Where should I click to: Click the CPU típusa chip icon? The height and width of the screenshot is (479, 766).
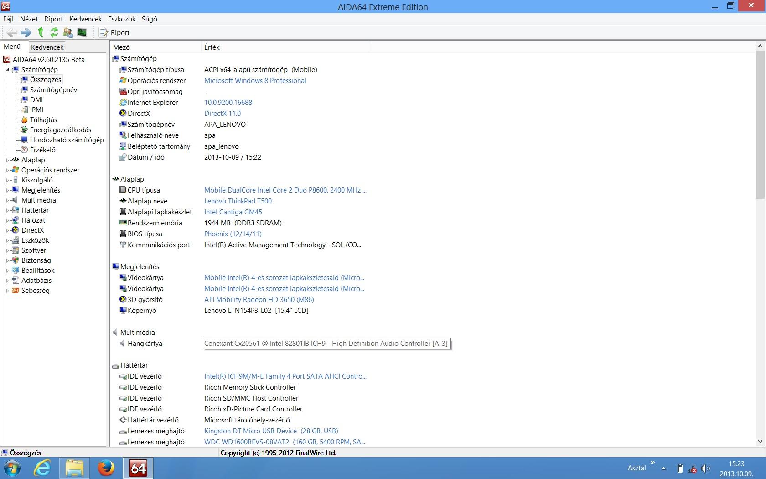click(123, 190)
